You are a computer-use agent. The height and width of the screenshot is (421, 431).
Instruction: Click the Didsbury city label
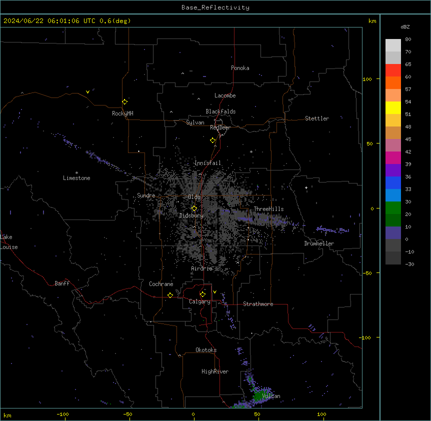pyautogui.click(x=191, y=215)
